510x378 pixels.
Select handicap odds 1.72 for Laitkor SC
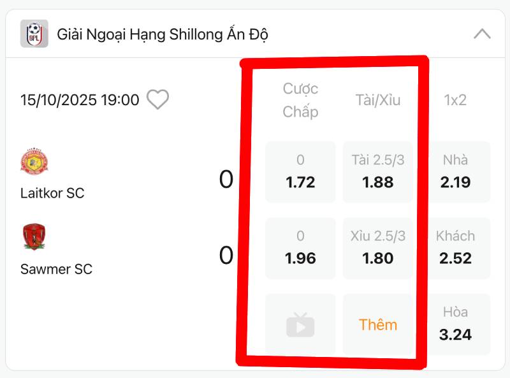point(300,172)
